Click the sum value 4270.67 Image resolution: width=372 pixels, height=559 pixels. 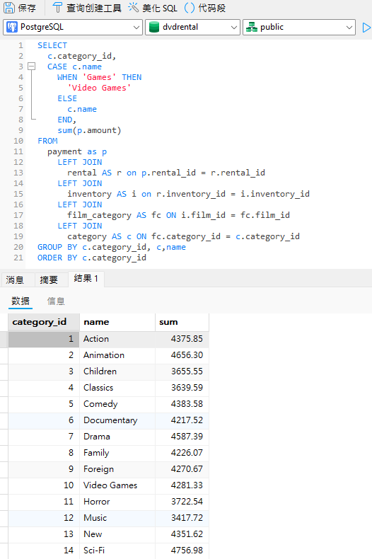[182, 469]
